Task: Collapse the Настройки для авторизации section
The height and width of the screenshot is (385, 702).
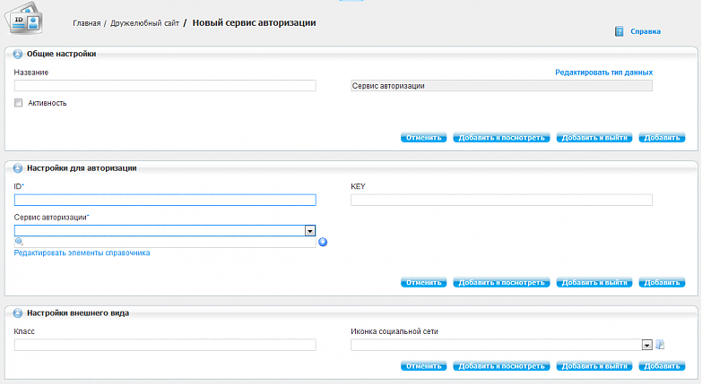Action: (17, 168)
